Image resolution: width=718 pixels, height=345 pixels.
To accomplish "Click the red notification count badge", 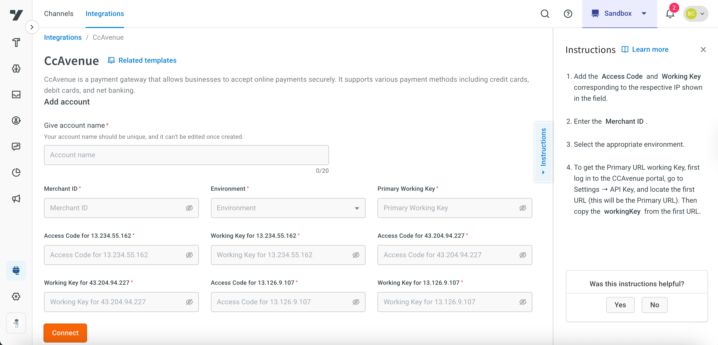I will (674, 7).
